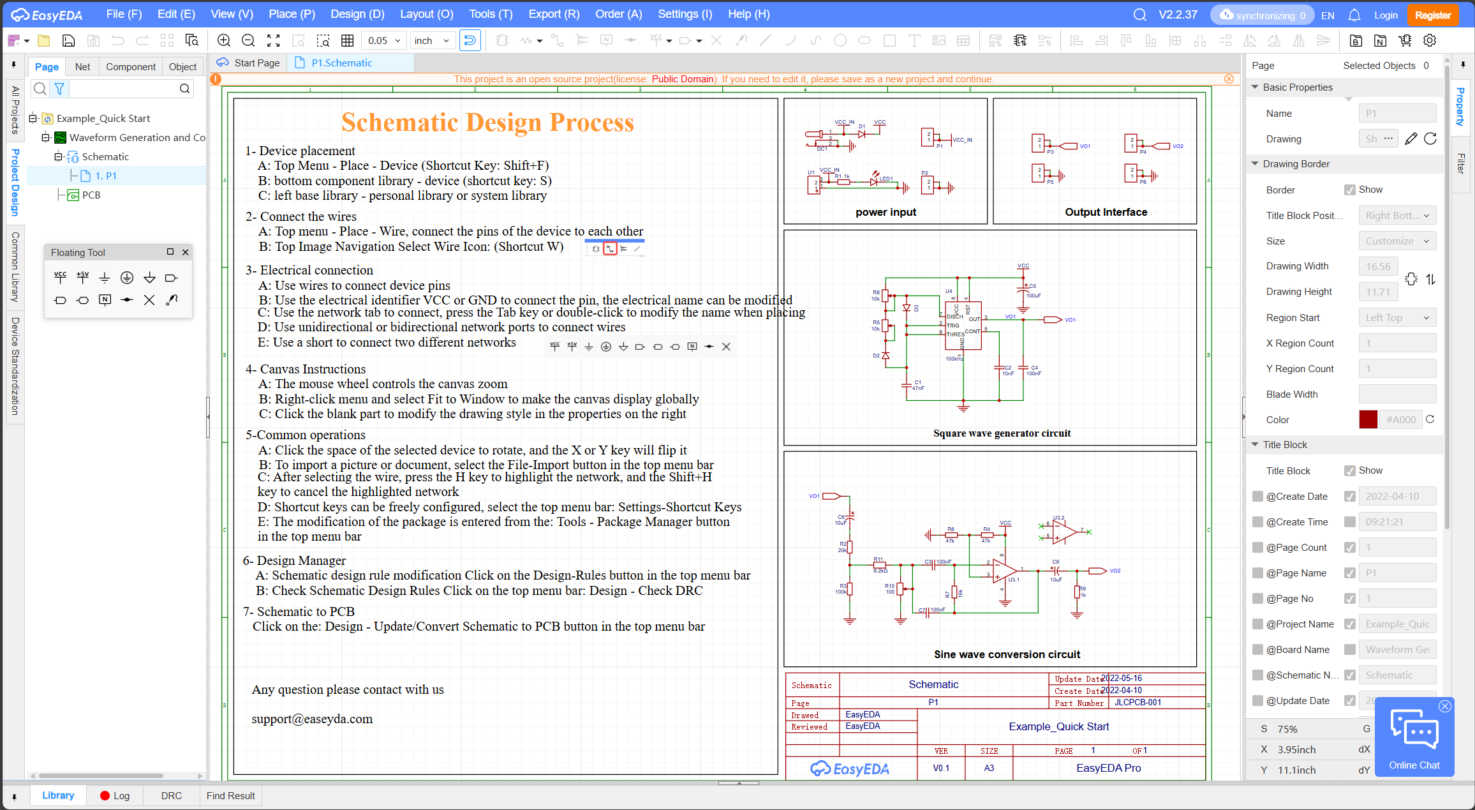Click the zoom-to-selection dashed box icon
The height and width of the screenshot is (810, 1475).
pyautogui.click(x=323, y=41)
